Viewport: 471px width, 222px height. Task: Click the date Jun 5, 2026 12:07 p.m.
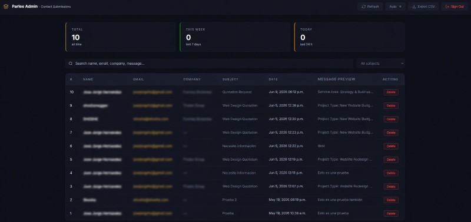point(286,186)
